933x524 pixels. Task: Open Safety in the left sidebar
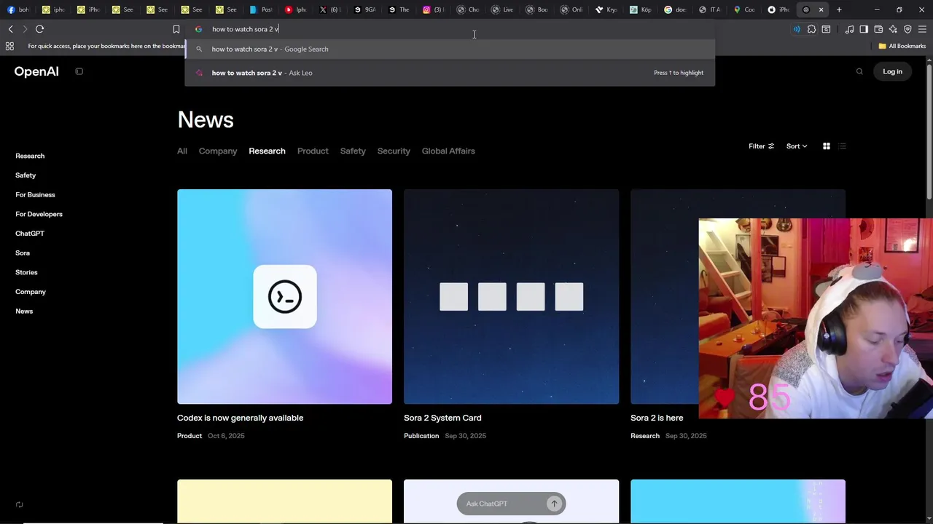click(x=26, y=175)
